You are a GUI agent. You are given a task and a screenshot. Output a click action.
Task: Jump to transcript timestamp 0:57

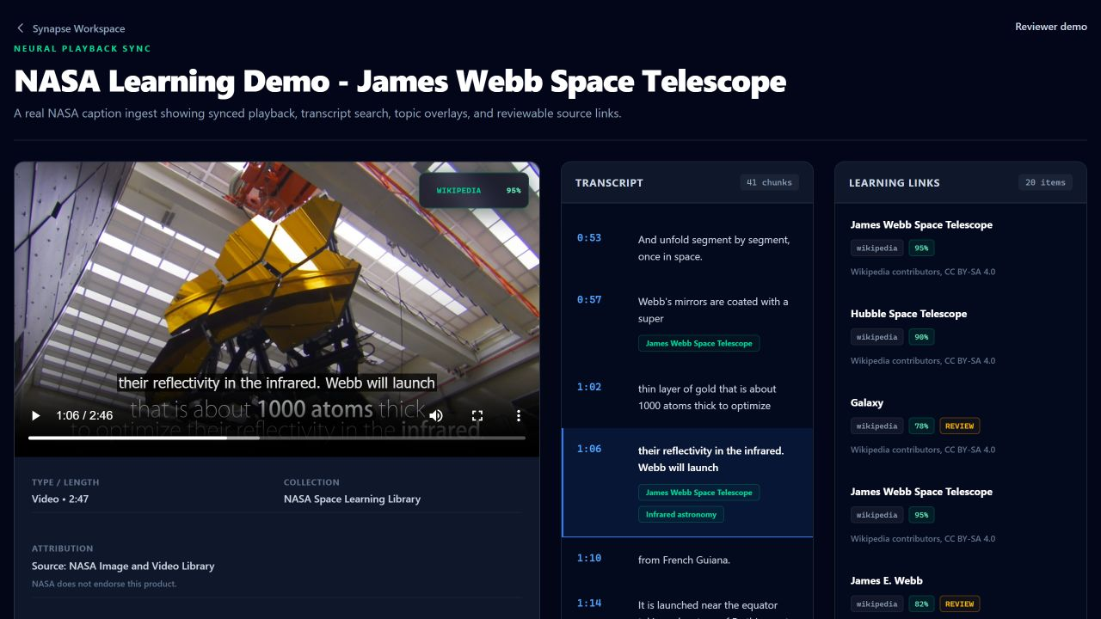(589, 300)
